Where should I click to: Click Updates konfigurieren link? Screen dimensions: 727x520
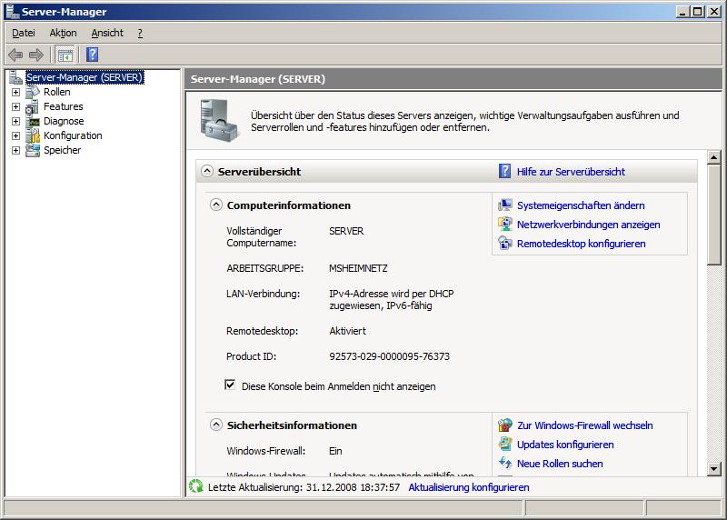tap(565, 445)
